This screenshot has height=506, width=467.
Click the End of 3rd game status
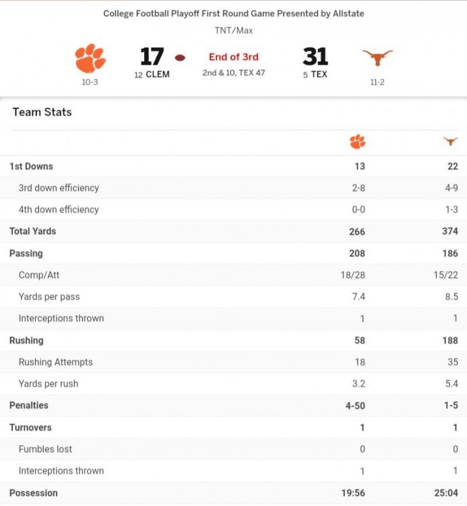point(233,57)
